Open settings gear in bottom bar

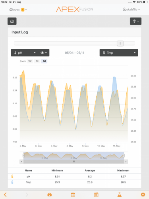pyautogui.click(x=143, y=195)
